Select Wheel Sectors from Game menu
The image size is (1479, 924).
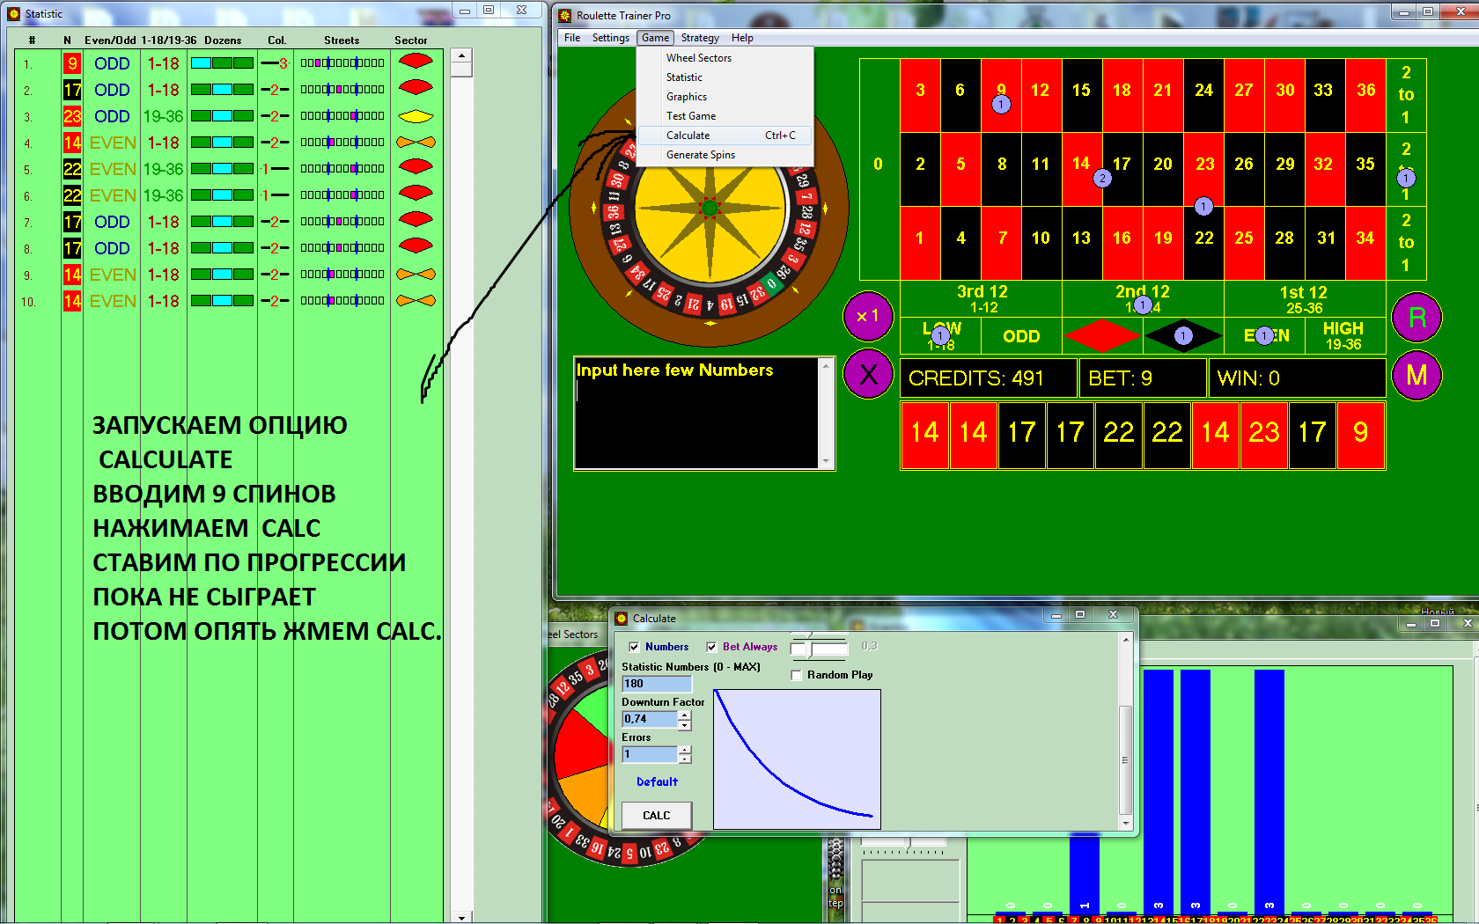pyautogui.click(x=725, y=58)
